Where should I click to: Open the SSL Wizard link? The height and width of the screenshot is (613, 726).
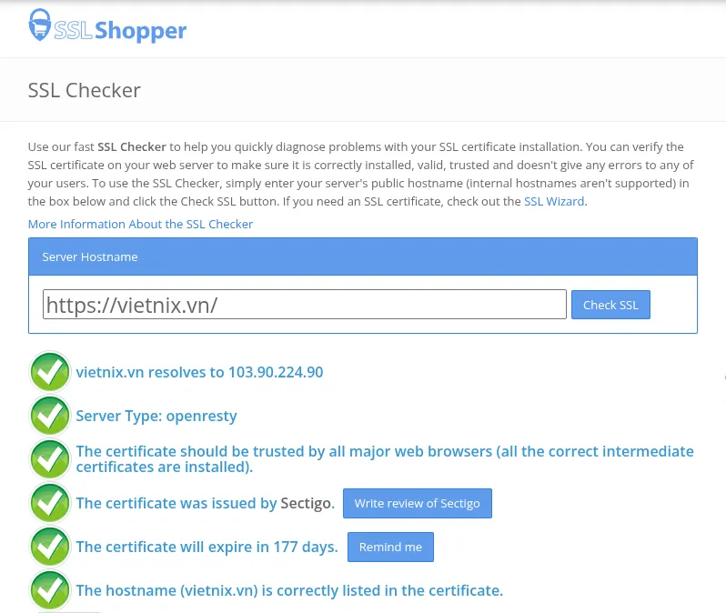pyautogui.click(x=554, y=201)
